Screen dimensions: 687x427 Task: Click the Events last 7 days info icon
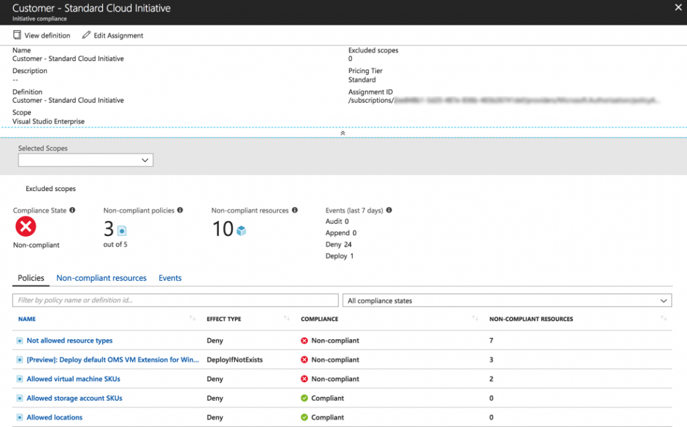389,210
